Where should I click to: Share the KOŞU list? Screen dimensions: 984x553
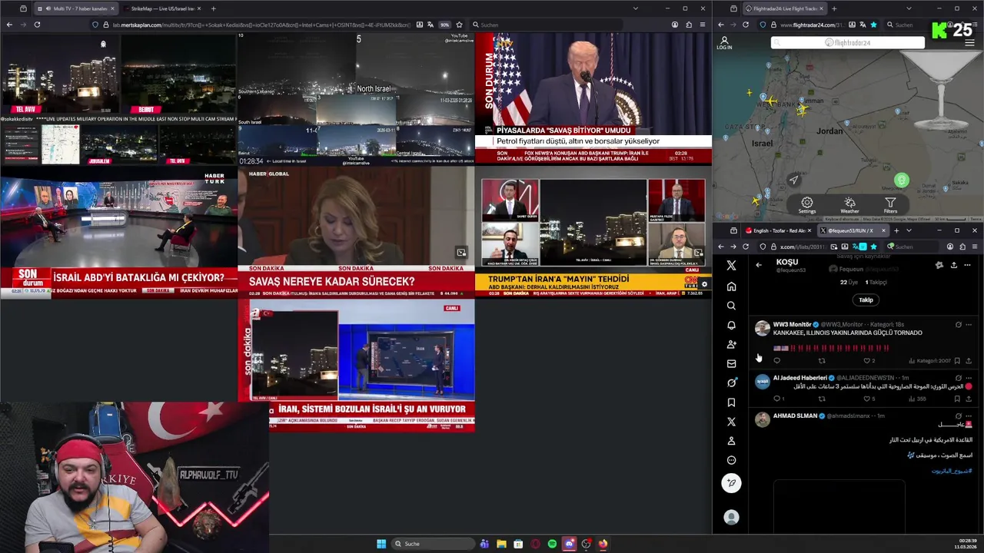tap(953, 265)
